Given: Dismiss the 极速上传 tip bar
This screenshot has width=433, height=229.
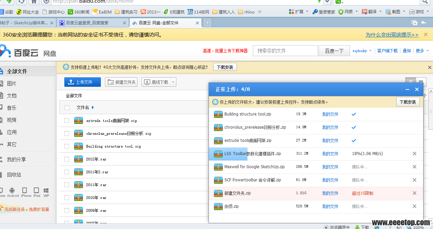Looking at the screenshot, I should pos(430,67).
